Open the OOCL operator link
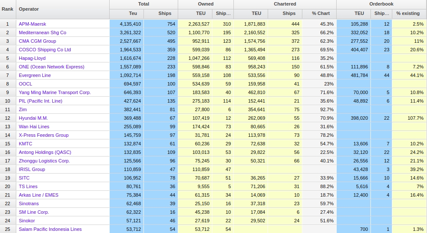This screenshot has height=233, width=427. 25,84
